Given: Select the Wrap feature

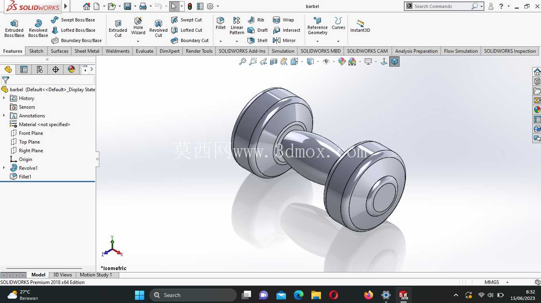Looking at the screenshot, I should pos(283,20).
